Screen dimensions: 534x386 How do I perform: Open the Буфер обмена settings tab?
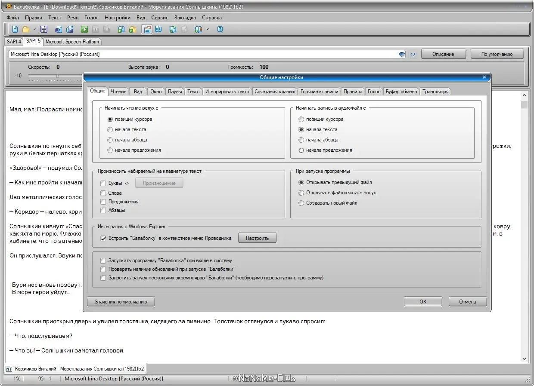(401, 92)
